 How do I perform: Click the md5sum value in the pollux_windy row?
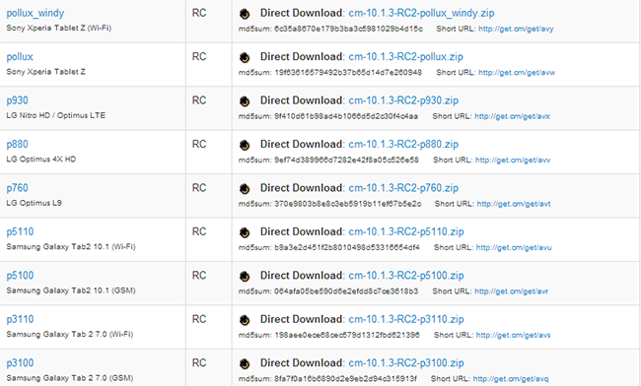point(348,29)
